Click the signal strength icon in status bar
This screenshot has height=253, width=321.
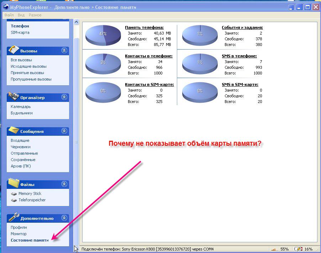click(x=274, y=249)
